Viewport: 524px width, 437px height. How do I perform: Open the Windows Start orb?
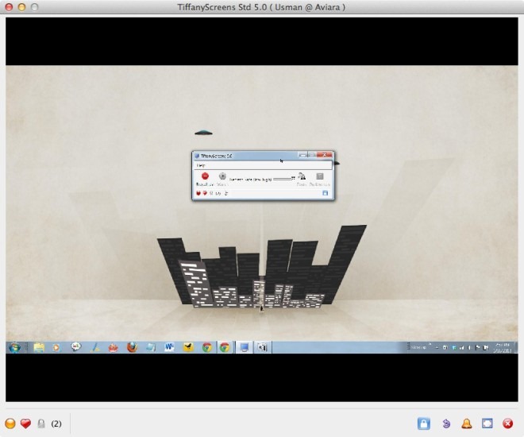pyautogui.click(x=14, y=348)
